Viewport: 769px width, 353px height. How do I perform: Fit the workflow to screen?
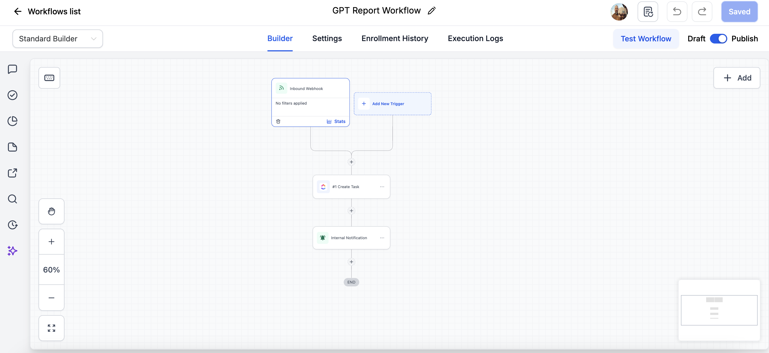[51, 328]
